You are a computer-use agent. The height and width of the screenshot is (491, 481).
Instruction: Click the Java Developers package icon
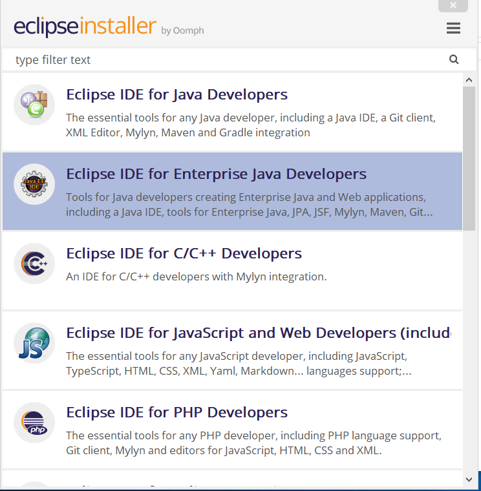tap(34, 105)
